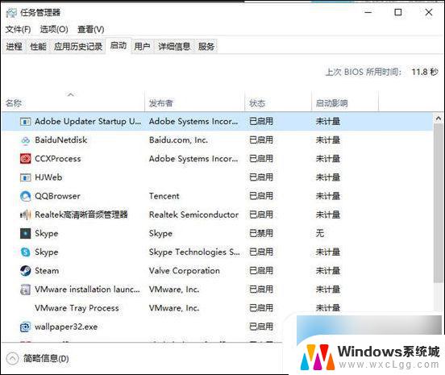Switch to the 用户 tab
445x375 pixels.
pyautogui.click(x=142, y=46)
